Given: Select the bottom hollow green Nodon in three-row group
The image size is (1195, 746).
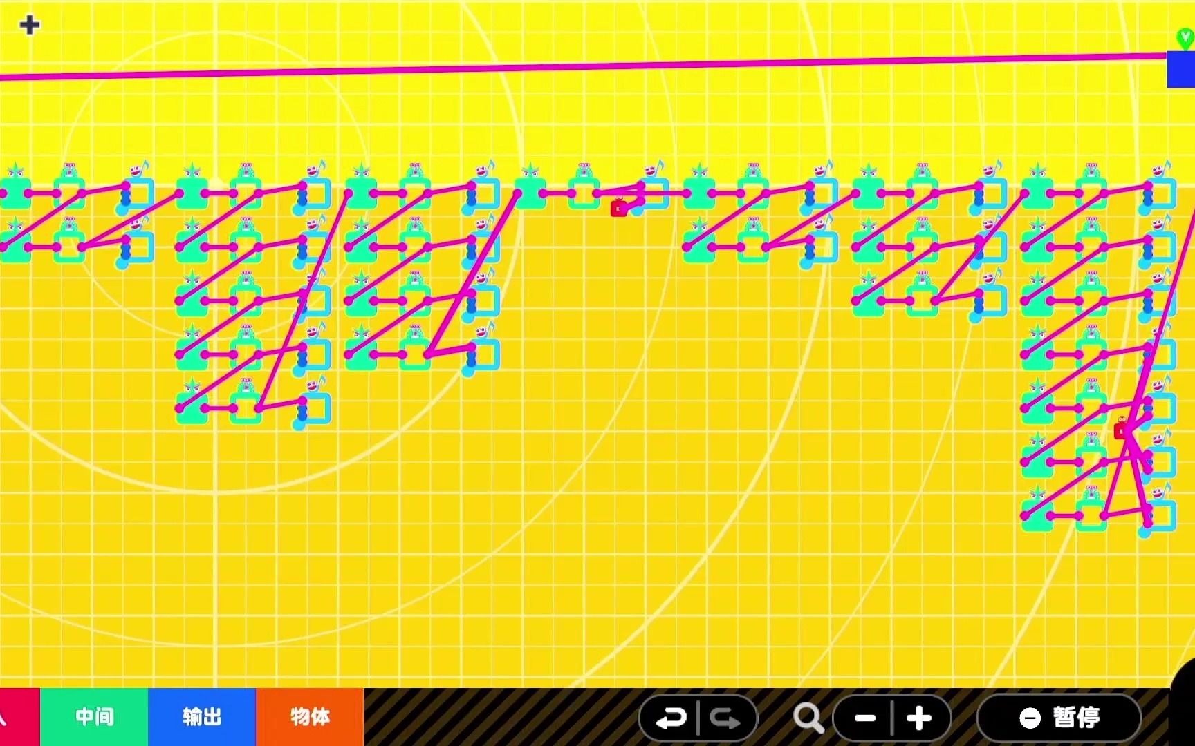Looking at the screenshot, I should (x=922, y=296).
